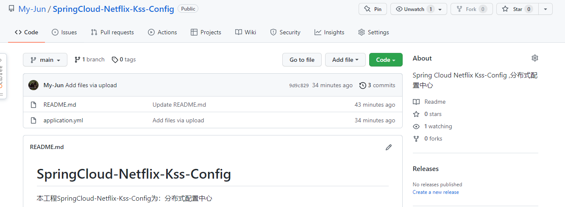
Task: Open commit hash 9d9c829
Action: point(299,86)
